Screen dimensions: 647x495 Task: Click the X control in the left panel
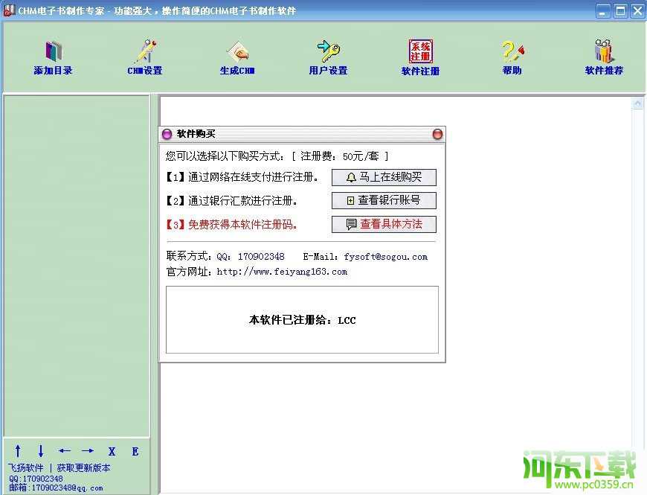point(112,451)
